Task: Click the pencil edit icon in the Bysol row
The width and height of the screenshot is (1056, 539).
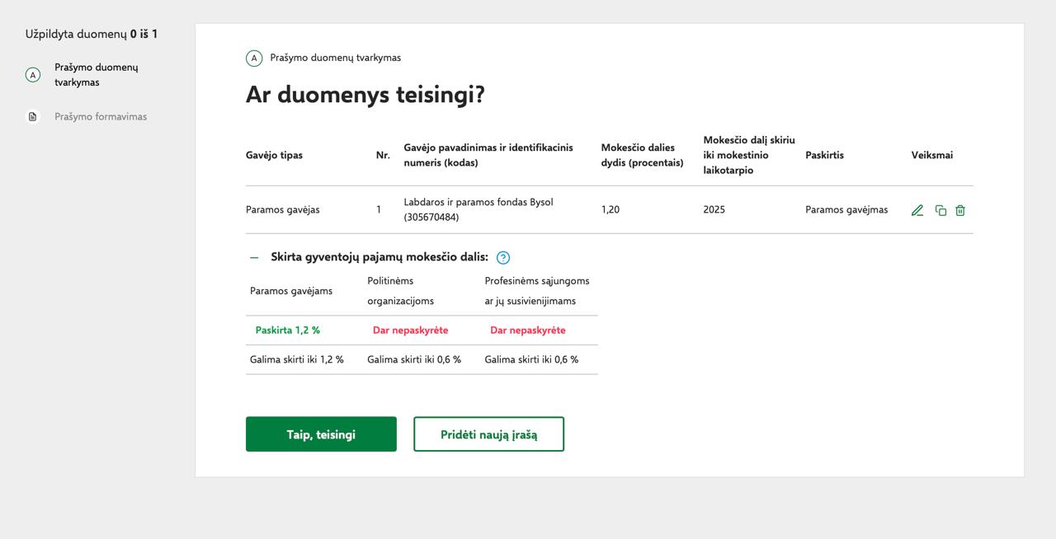Action: coord(917,210)
